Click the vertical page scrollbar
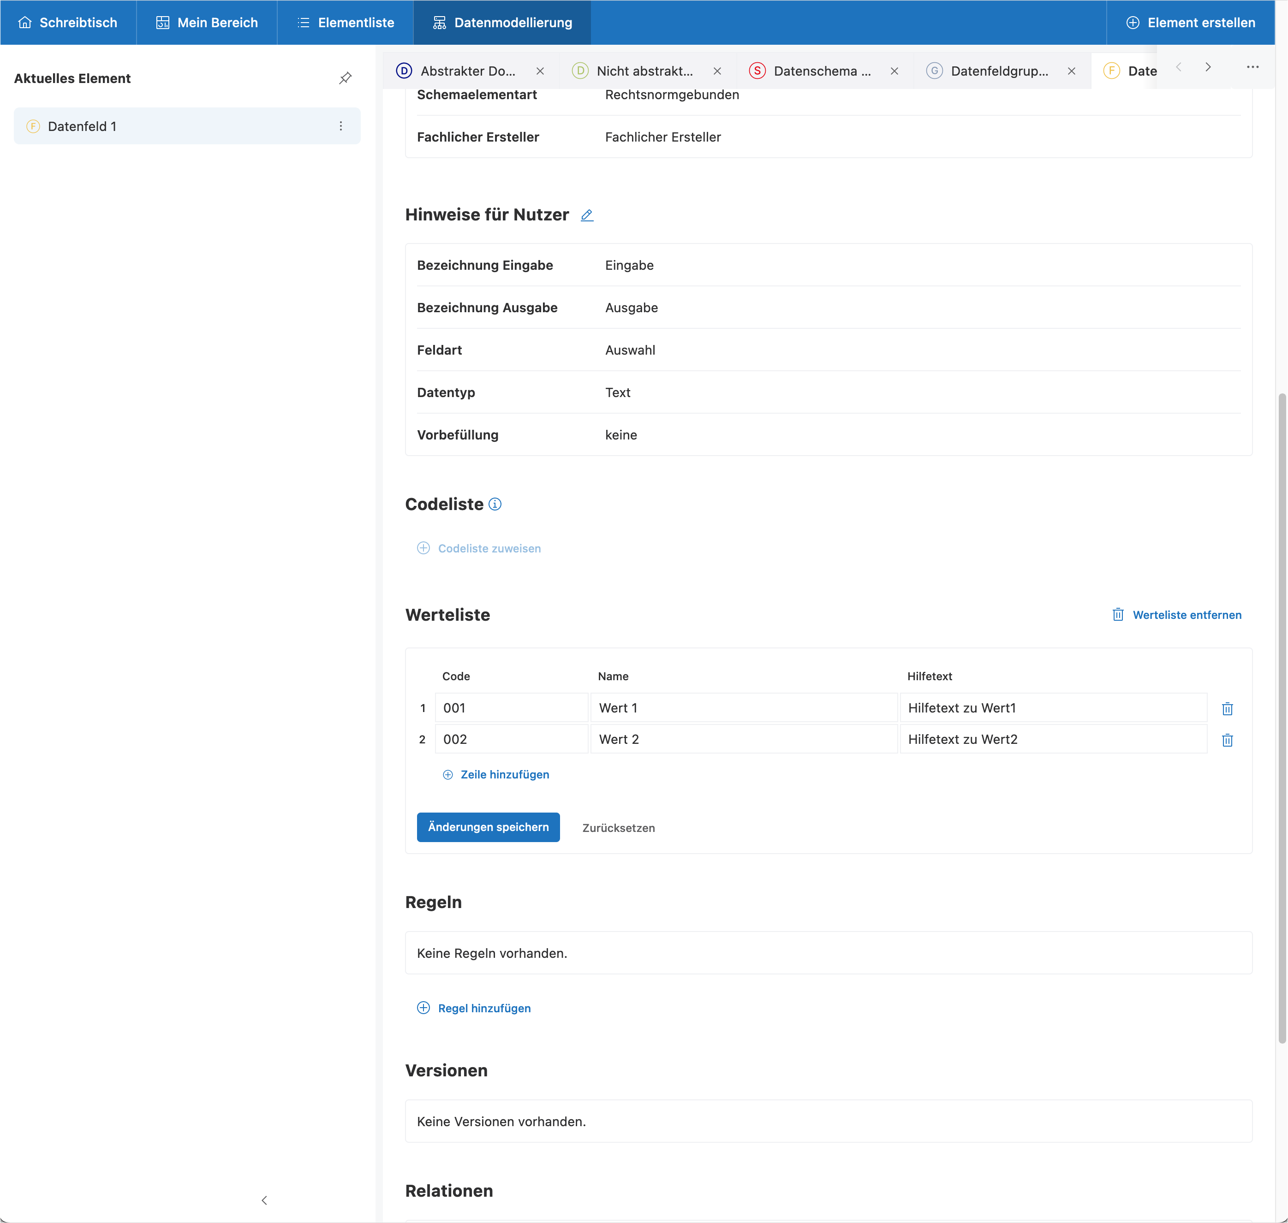 pyautogui.click(x=1282, y=717)
